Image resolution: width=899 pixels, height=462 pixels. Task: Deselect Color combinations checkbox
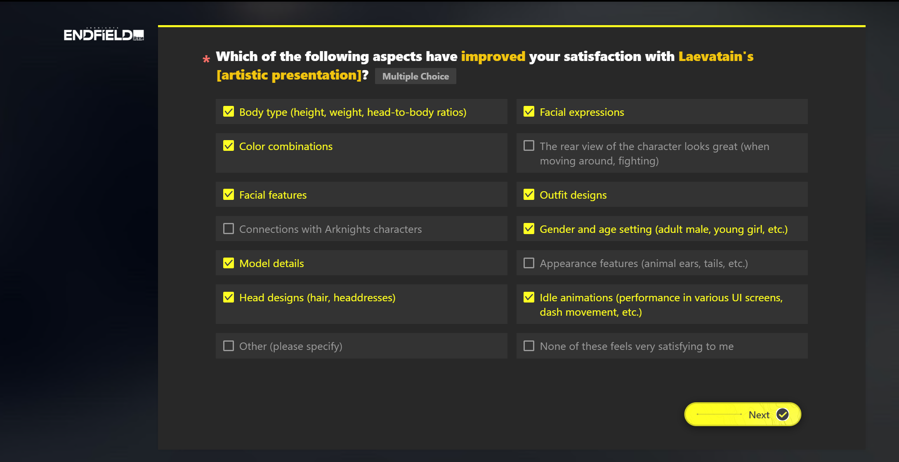tap(229, 146)
